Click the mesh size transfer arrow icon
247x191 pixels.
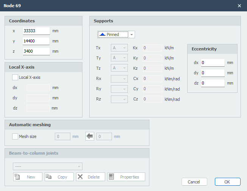pos(90,136)
